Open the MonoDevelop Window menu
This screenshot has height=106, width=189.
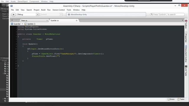(x=76, y=10)
